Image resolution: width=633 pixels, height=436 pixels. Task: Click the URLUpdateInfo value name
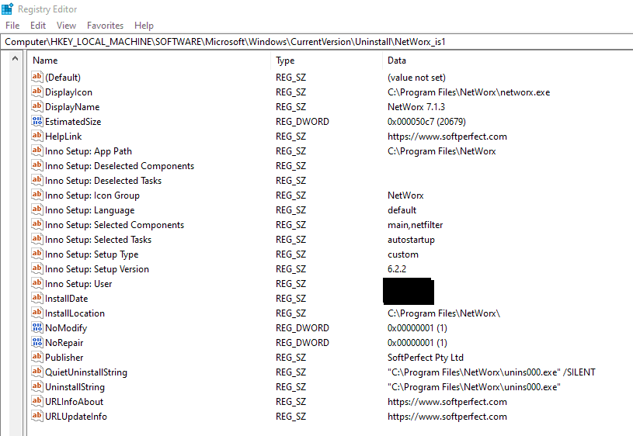pos(76,417)
